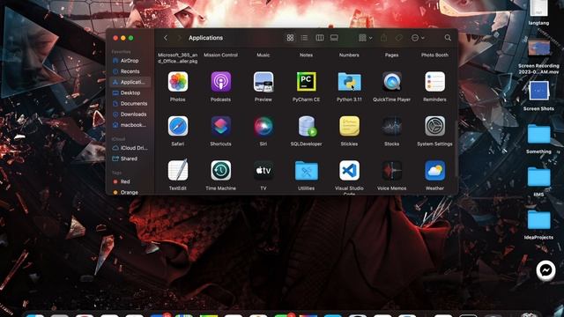Image resolution: width=564 pixels, height=317 pixels.
Task: Select AirDrop in the sidebar
Action: tap(130, 61)
